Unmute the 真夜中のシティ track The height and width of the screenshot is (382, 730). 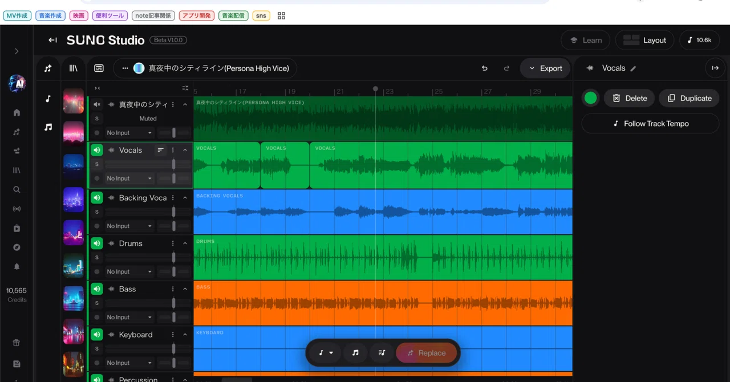tap(97, 104)
